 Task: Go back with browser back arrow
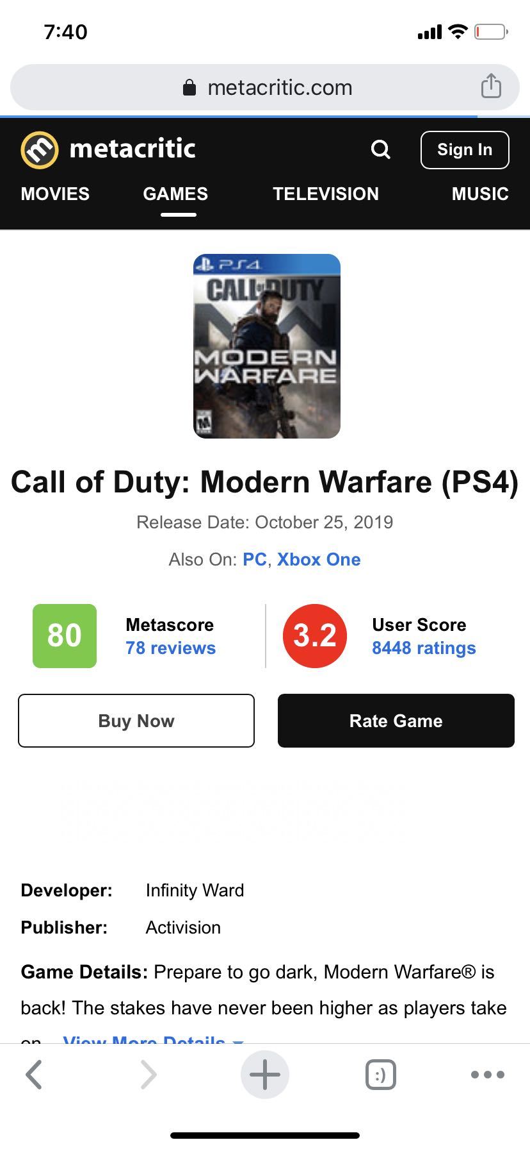(34, 1074)
